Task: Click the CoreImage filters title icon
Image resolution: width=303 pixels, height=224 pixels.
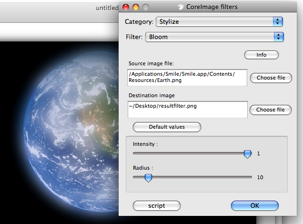Action: click(180, 7)
